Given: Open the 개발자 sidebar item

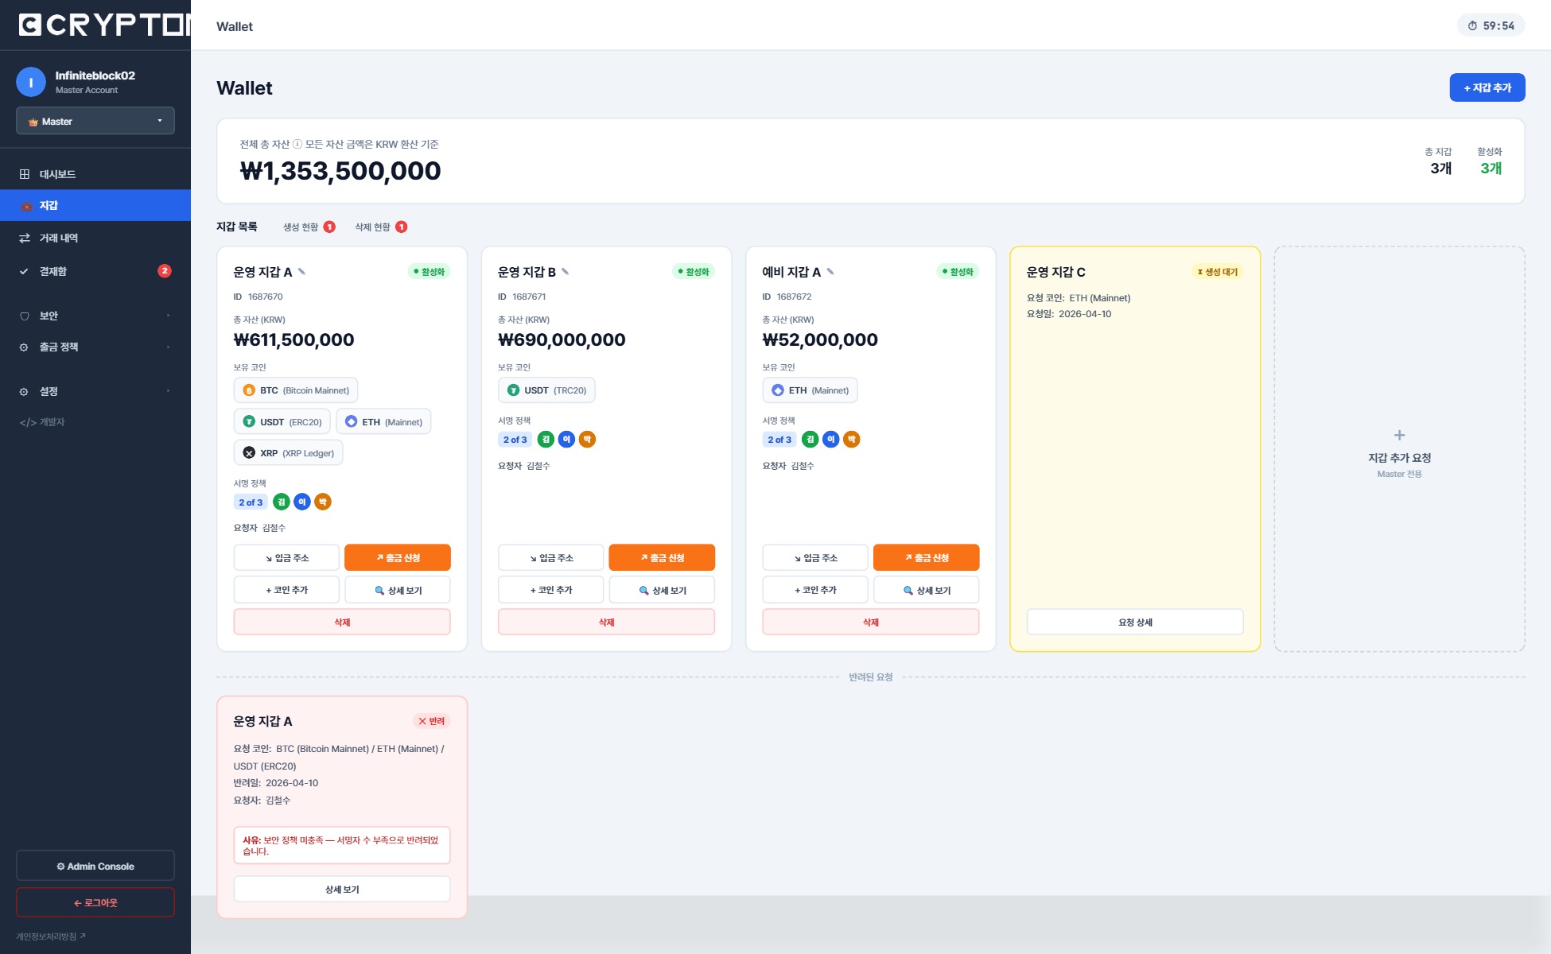Looking at the screenshot, I should [95, 422].
